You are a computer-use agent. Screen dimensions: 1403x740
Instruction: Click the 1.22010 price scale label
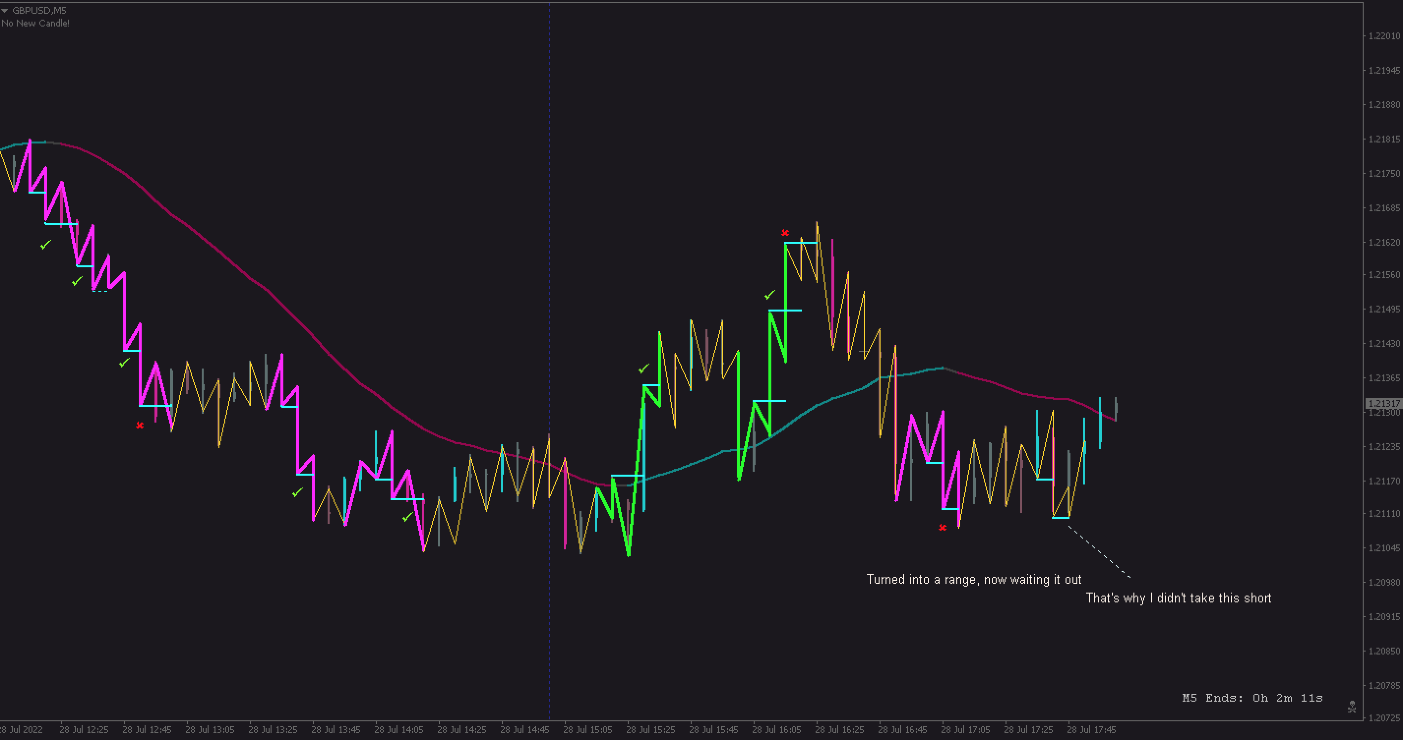click(x=1383, y=36)
